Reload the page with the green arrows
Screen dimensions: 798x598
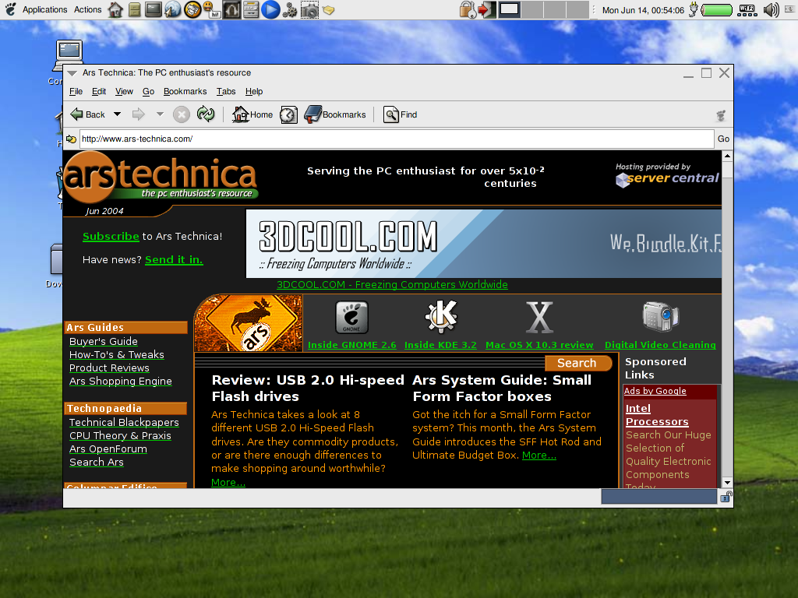(206, 114)
